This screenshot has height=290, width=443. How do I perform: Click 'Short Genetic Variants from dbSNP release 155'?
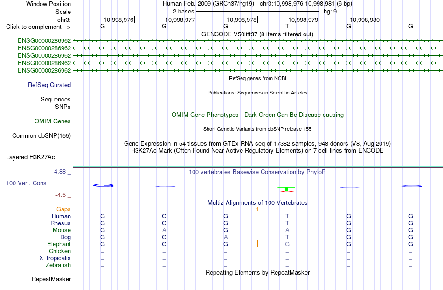click(x=257, y=129)
